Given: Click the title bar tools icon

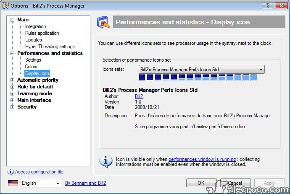Looking at the screenshot, I should coord(5,5).
